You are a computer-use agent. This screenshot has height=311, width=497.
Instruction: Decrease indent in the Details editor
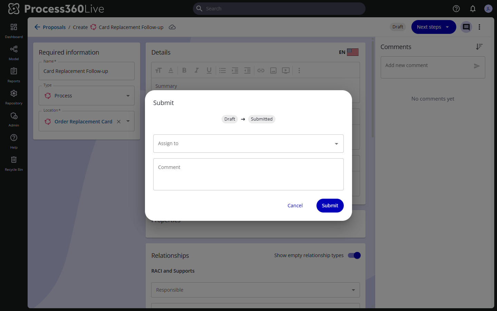click(x=247, y=70)
